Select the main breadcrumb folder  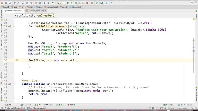click(30, 7)
